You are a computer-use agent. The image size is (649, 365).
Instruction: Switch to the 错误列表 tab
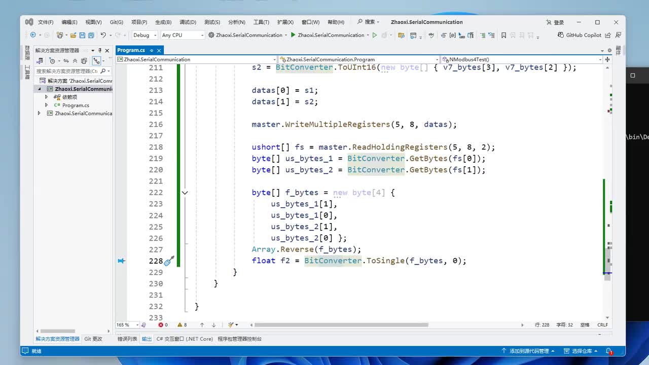[127, 339]
